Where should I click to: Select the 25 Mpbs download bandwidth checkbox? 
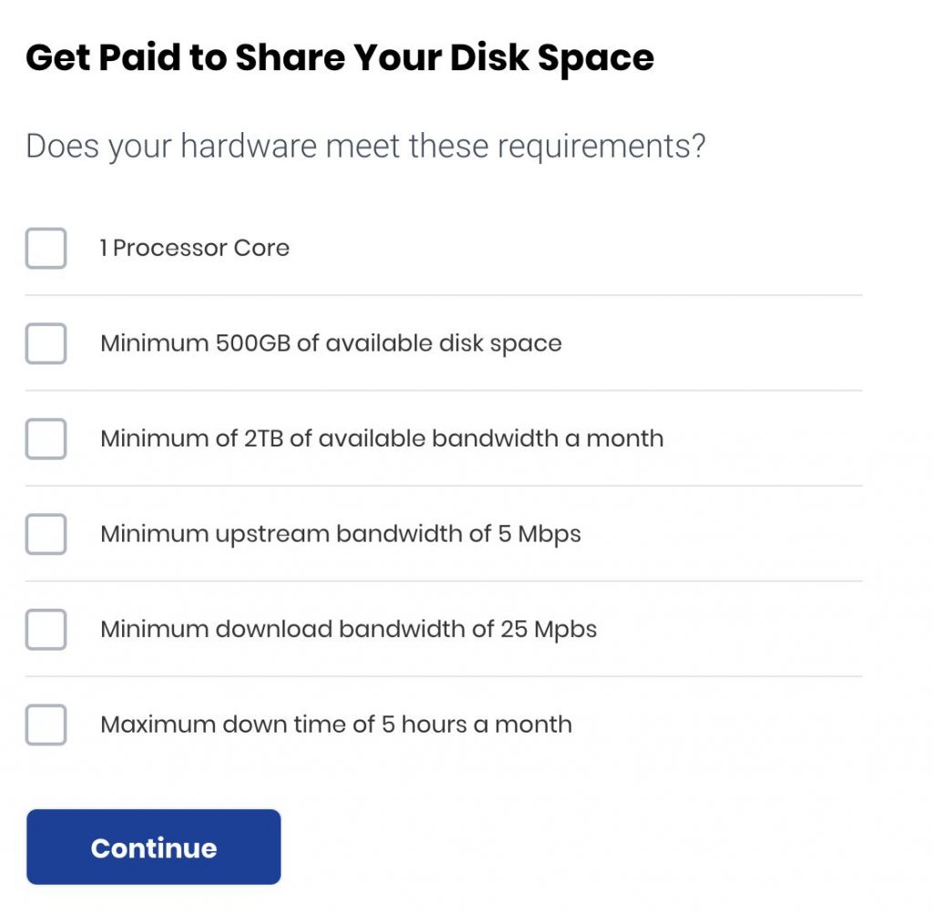click(x=46, y=630)
